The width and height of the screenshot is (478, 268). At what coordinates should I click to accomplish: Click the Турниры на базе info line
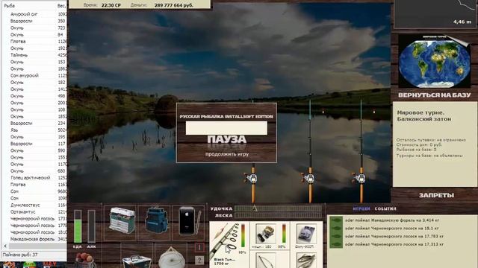click(429, 156)
